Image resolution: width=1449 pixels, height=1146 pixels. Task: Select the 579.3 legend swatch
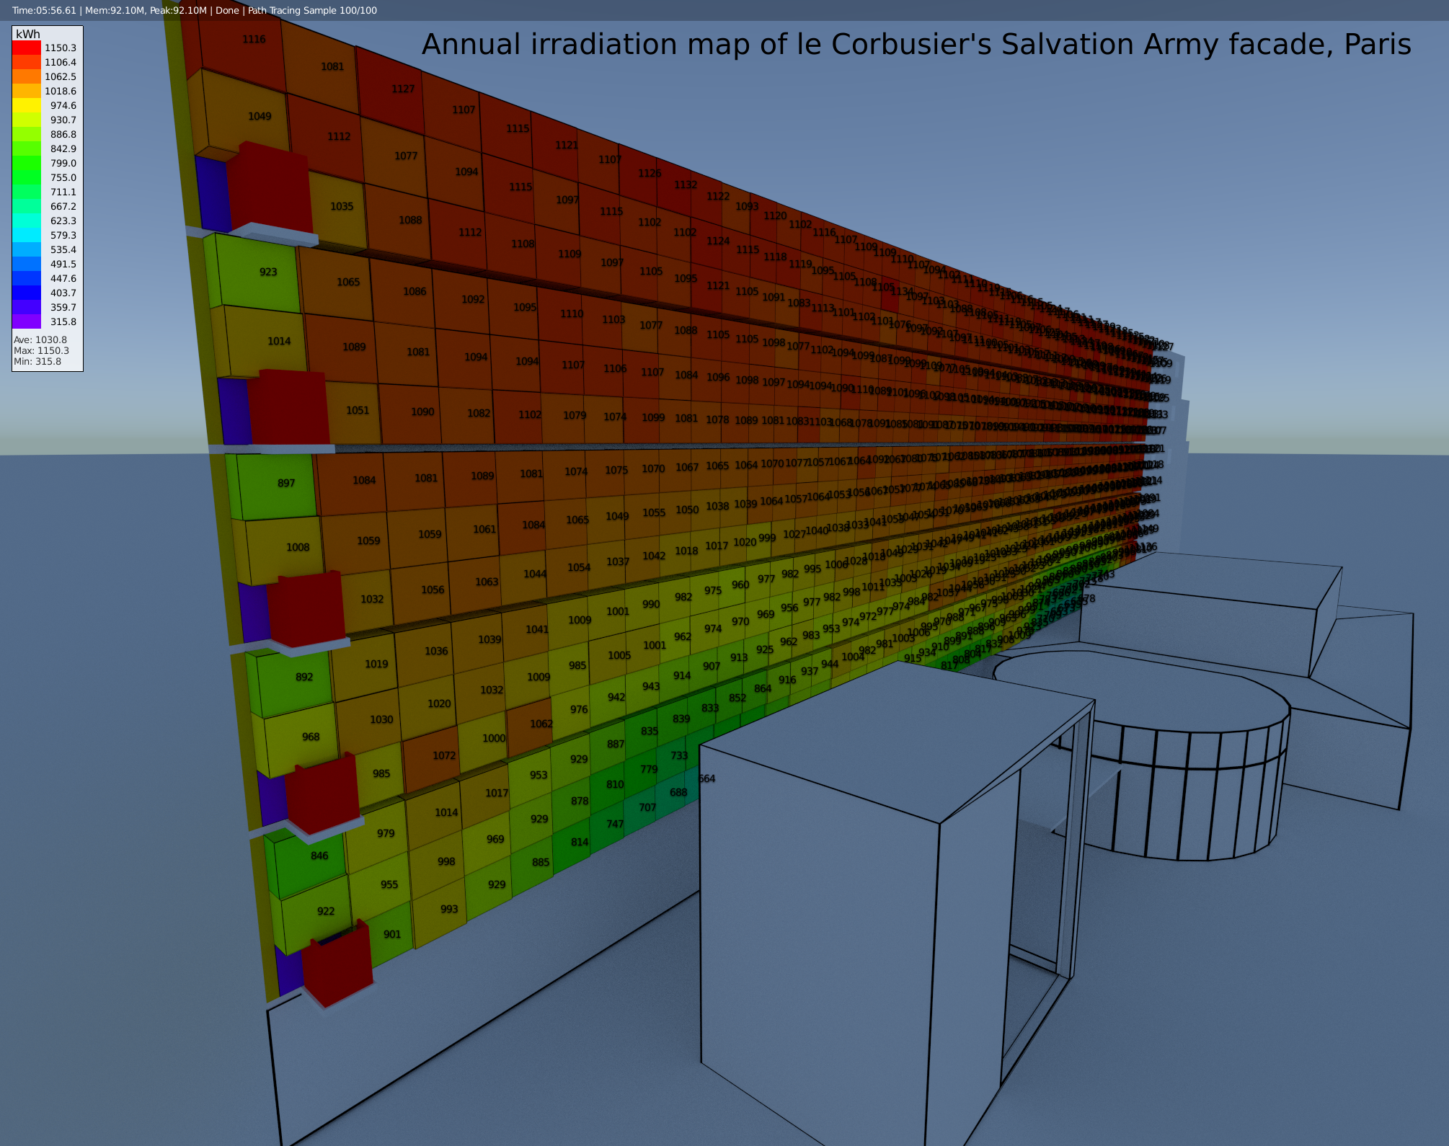pyautogui.click(x=27, y=235)
